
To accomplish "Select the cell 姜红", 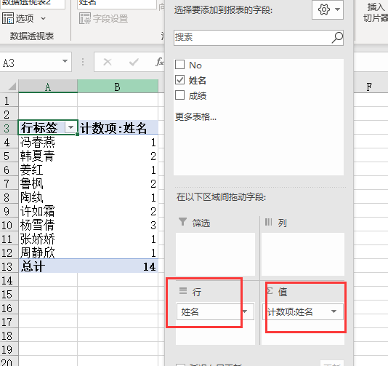I will pyautogui.click(x=48, y=170).
